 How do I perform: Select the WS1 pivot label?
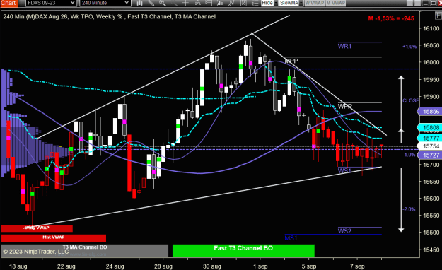(x=344, y=170)
